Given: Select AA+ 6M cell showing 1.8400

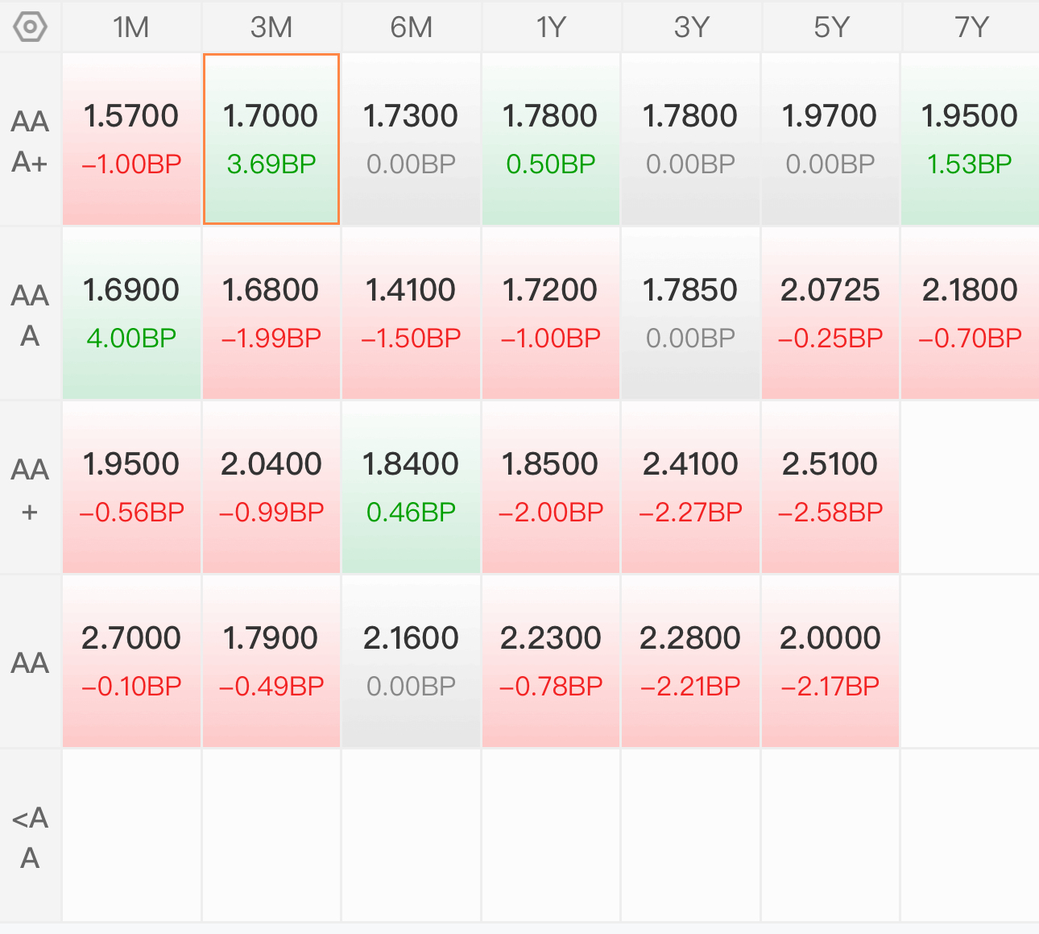Looking at the screenshot, I should [x=411, y=488].
